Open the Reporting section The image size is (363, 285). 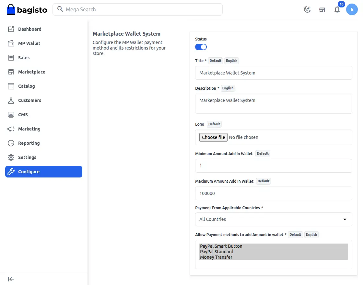tap(29, 143)
